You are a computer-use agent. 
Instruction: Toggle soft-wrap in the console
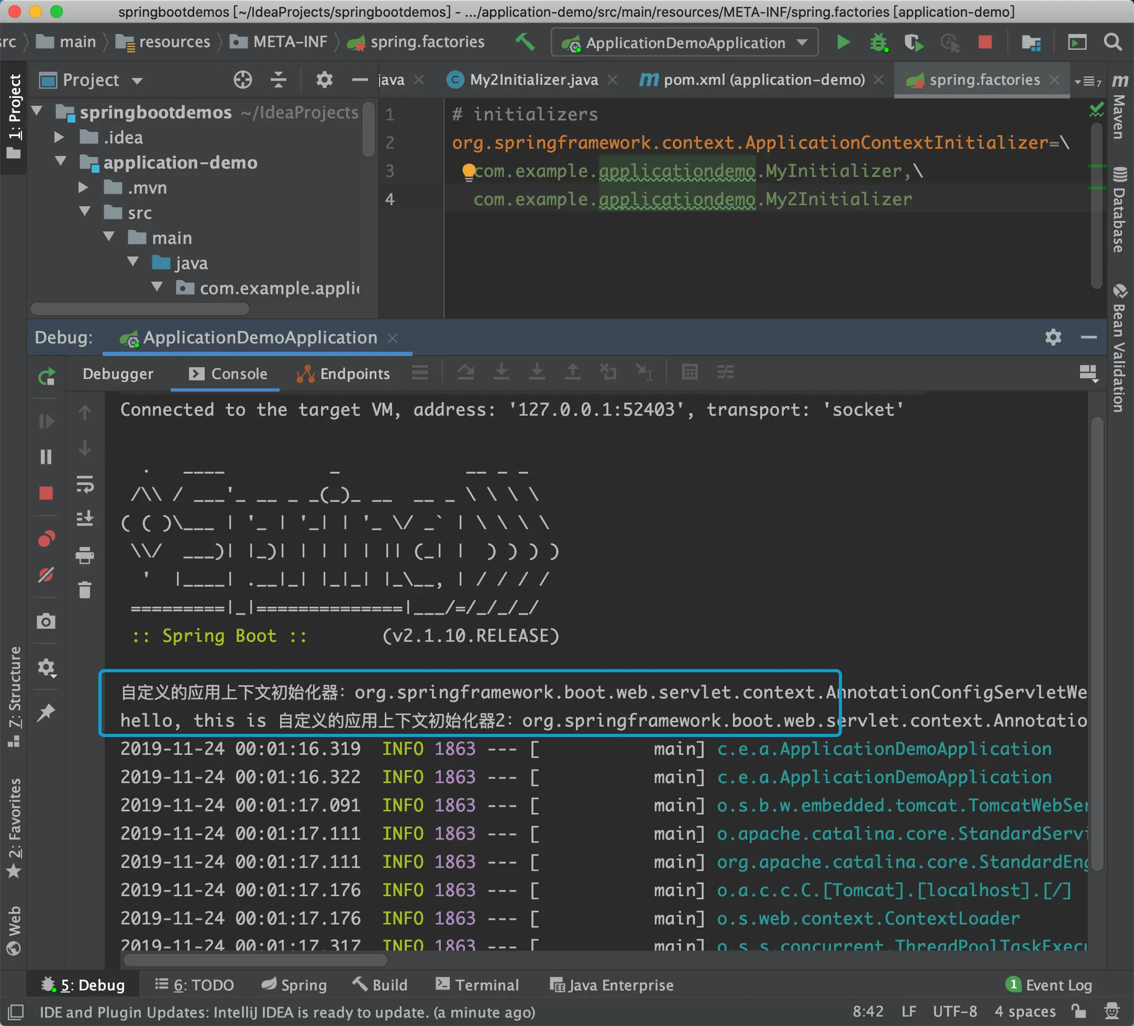click(x=85, y=484)
